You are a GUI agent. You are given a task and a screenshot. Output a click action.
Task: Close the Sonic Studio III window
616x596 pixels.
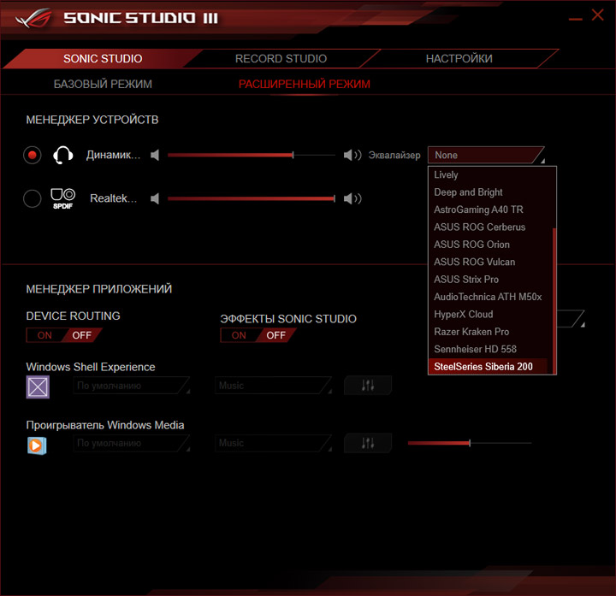coord(597,15)
